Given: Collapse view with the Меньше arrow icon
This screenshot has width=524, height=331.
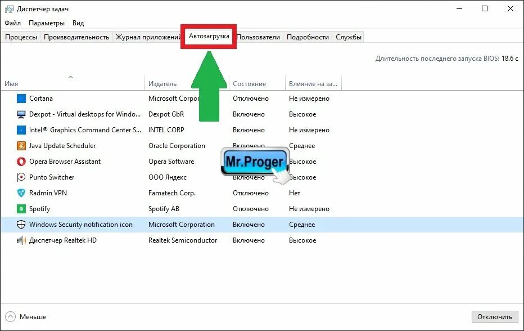Looking at the screenshot, I should tap(10, 316).
